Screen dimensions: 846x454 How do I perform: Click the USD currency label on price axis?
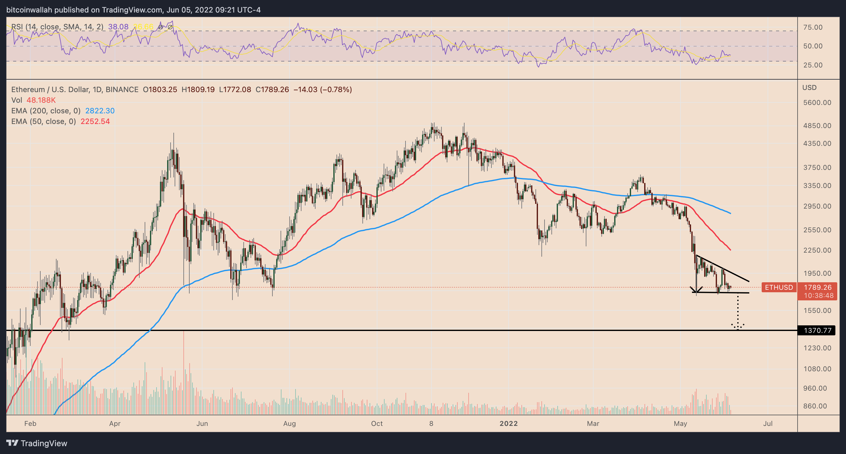pyautogui.click(x=809, y=88)
